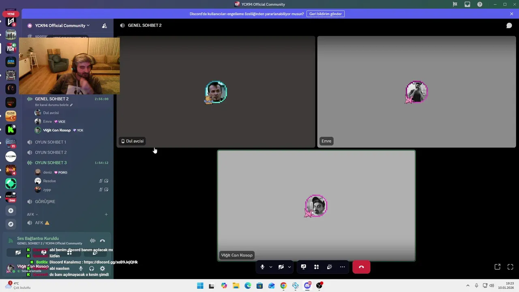Screen dimensions: 519x292
Task: Open Google Chrome from taskbar
Action: pos(283,286)
